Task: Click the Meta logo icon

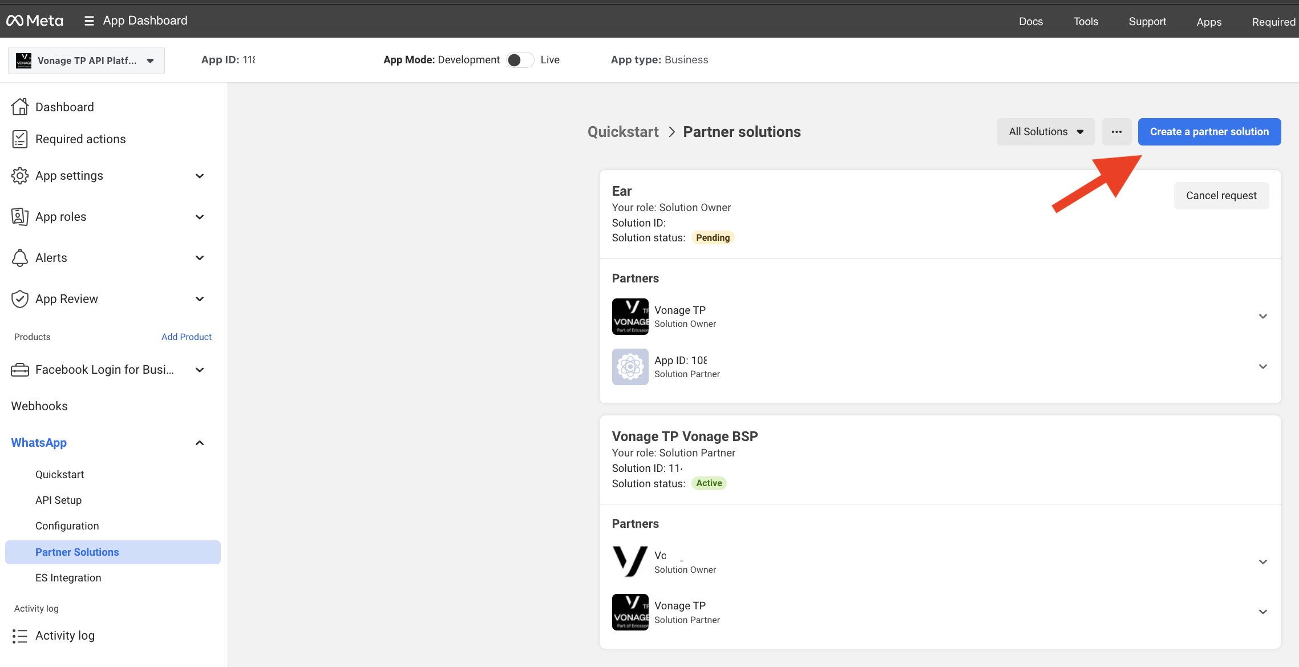Action: [15, 21]
